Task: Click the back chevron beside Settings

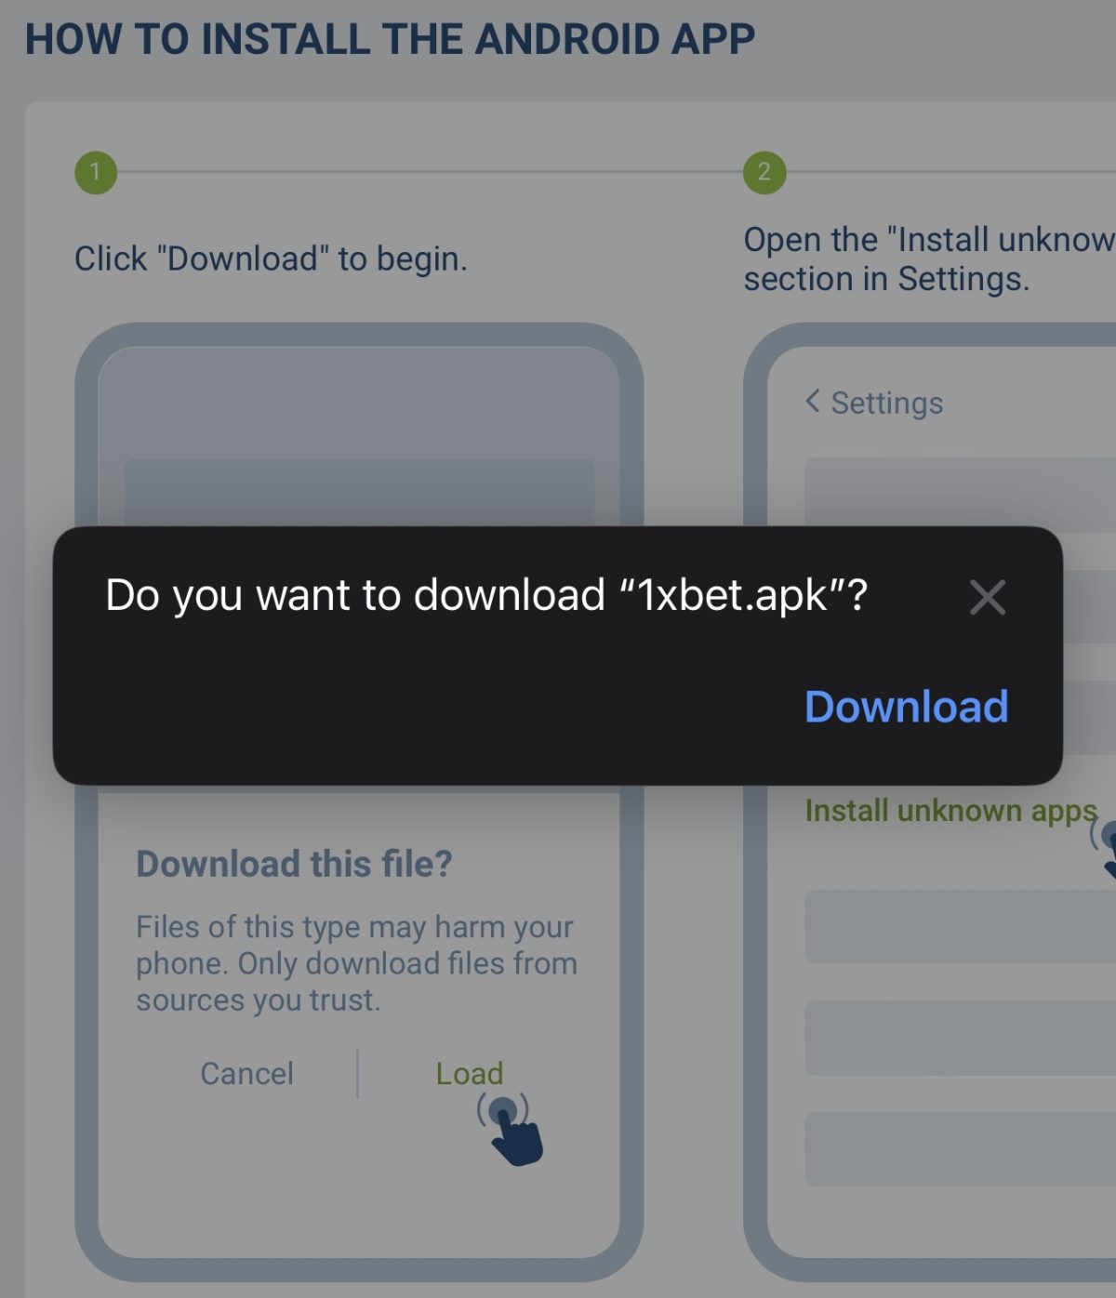Action: tap(813, 402)
